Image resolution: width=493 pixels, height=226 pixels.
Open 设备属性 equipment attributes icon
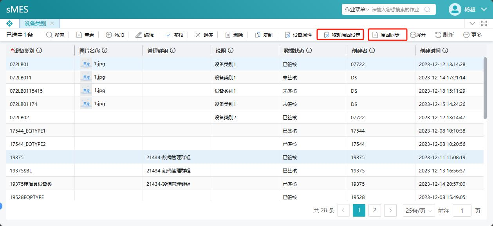click(x=287, y=35)
